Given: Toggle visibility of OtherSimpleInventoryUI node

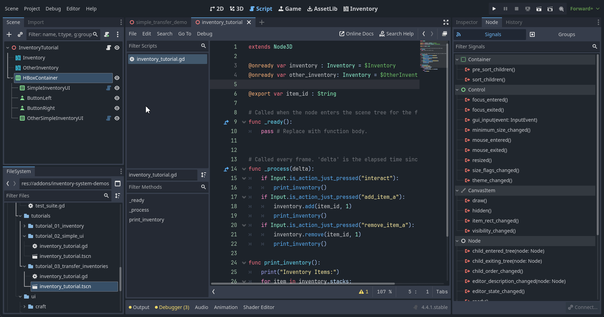Looking at the screenshot, I should coord(117,118).
